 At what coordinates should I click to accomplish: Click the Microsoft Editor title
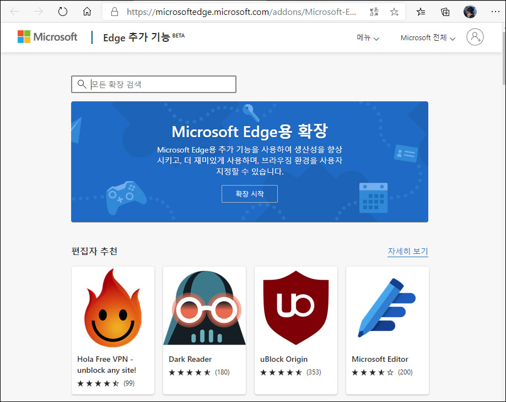[x=380, y=359]
